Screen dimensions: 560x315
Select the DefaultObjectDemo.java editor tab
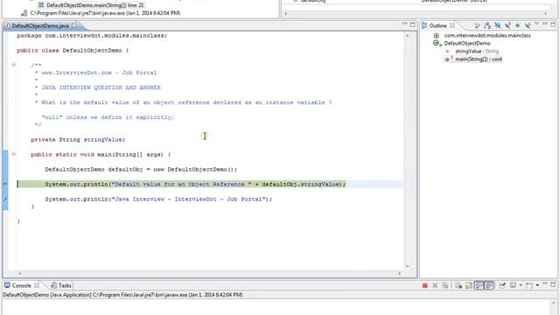point(40,25)
